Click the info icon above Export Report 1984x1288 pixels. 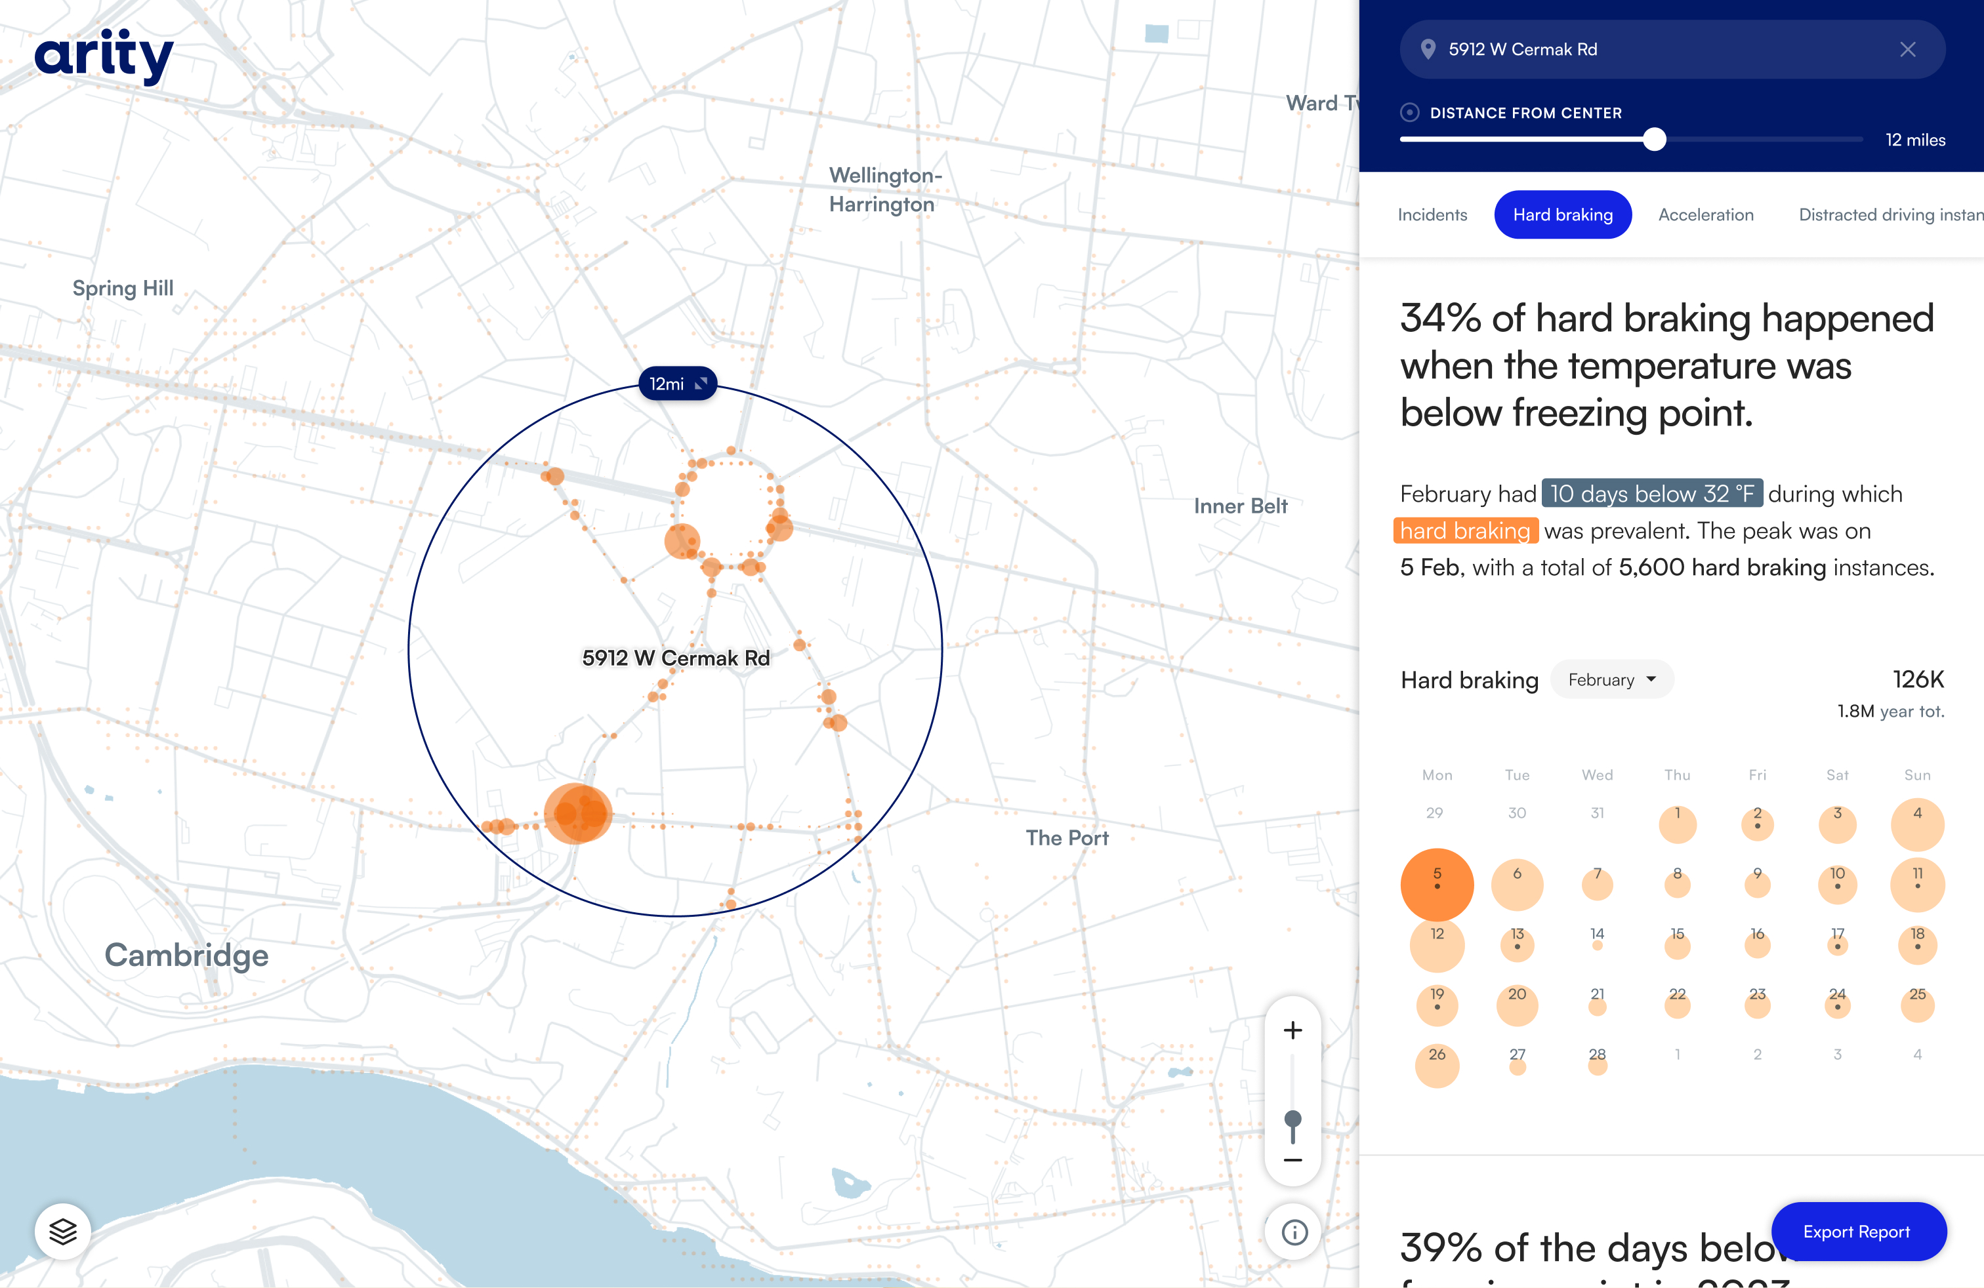tap(1293, 1232)
